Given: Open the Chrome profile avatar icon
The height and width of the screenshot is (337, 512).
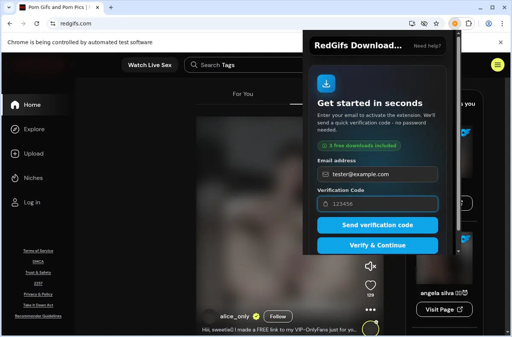Looking at the screenshot, I should pyautogui.click(x=489, y=23).
